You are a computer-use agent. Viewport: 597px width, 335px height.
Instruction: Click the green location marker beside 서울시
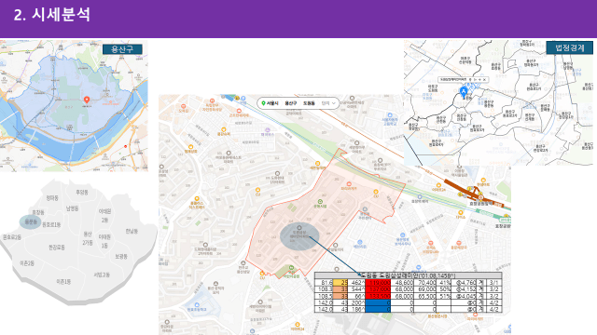[263, 103]
